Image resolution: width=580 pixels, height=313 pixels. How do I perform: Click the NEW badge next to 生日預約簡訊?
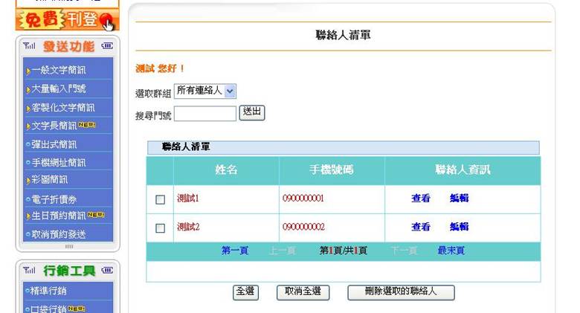[97, 215]
